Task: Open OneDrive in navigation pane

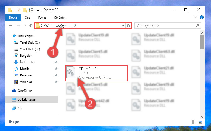Action: (25, 91)
